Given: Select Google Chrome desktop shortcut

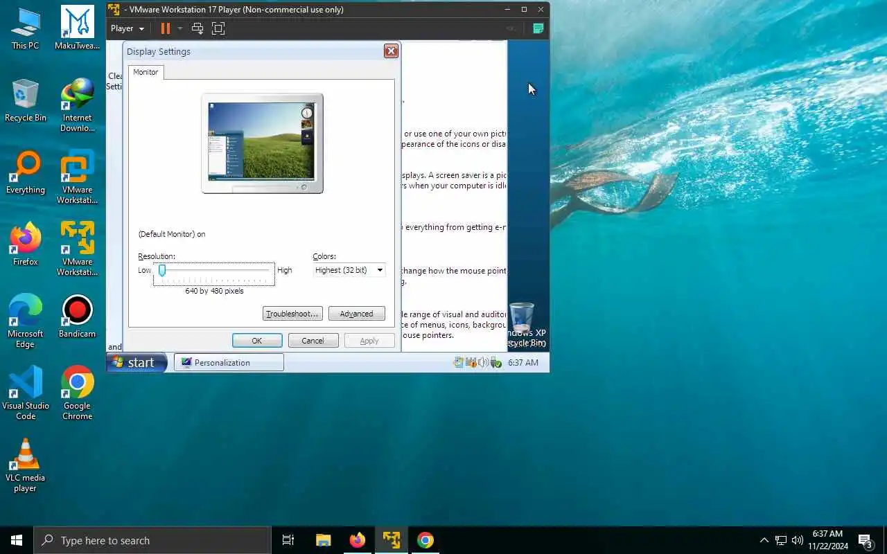Looking at the screenshot, I should coord(78,394).
